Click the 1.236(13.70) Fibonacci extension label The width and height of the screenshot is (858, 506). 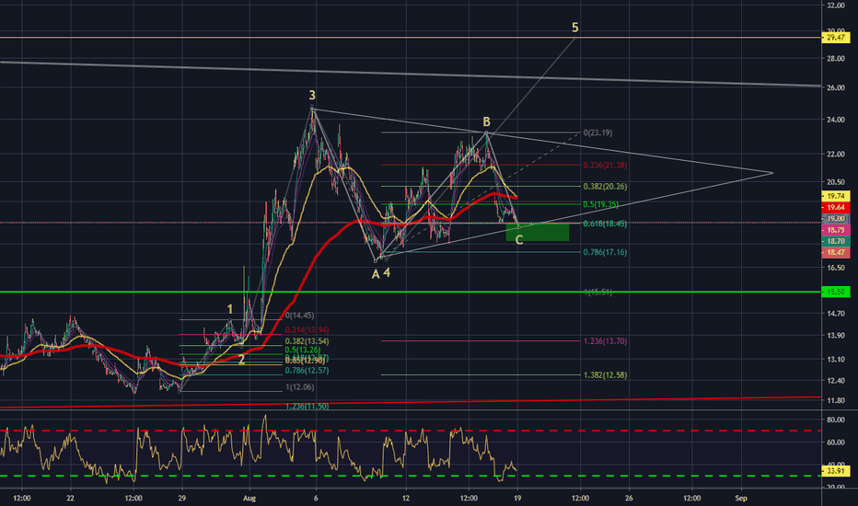click(605, 340)
